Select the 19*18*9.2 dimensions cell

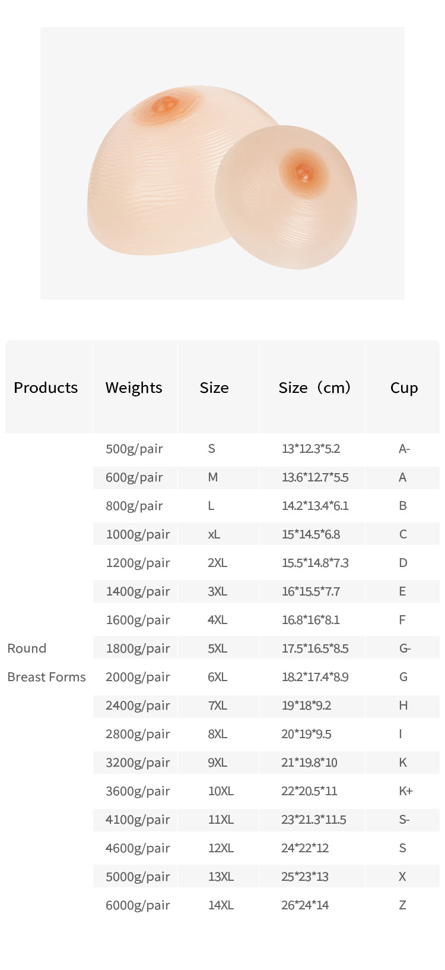306,706
